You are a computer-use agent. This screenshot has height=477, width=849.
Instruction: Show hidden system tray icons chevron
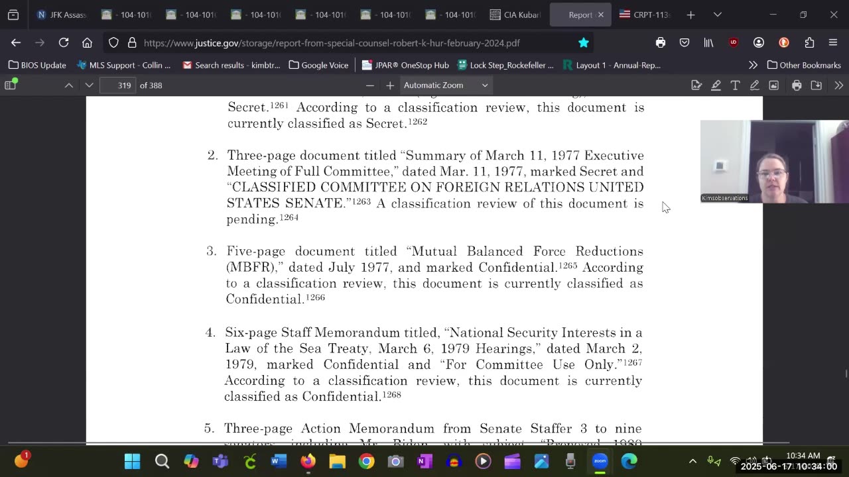click(x=692, y=461)
